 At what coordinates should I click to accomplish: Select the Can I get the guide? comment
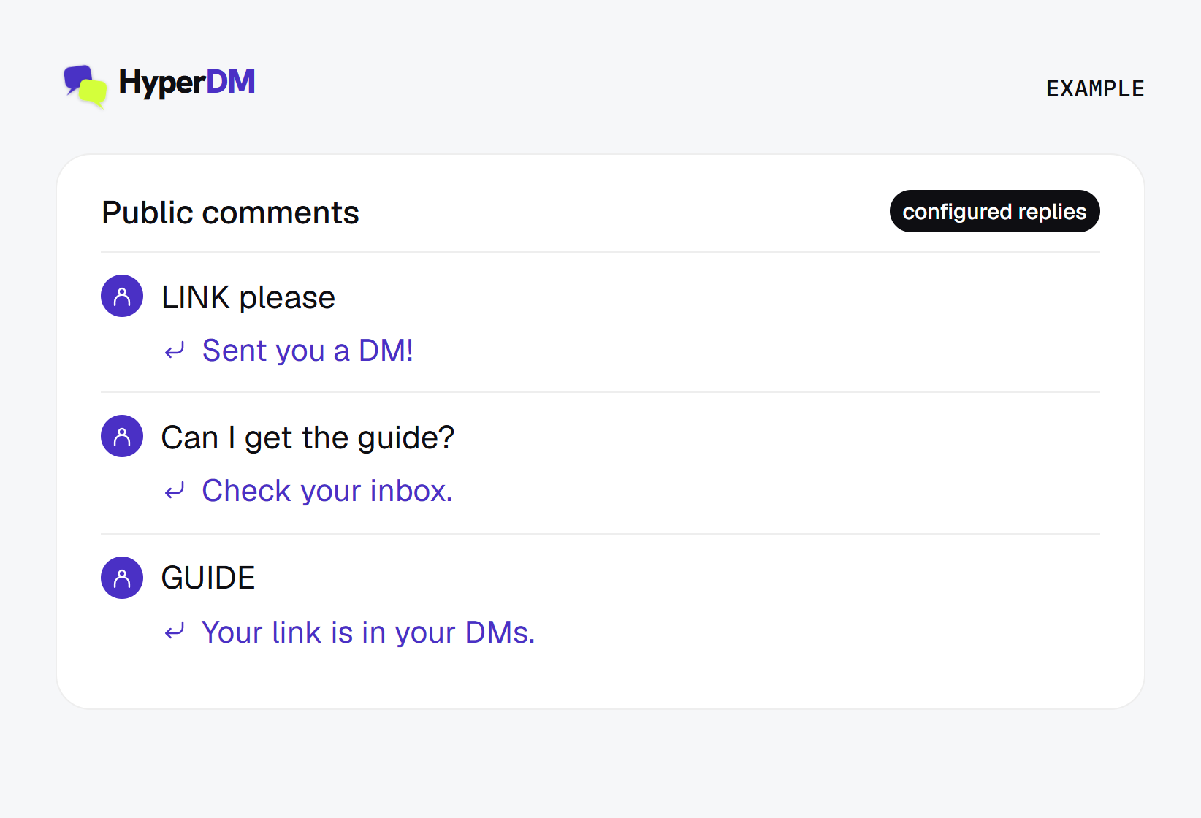308,438
